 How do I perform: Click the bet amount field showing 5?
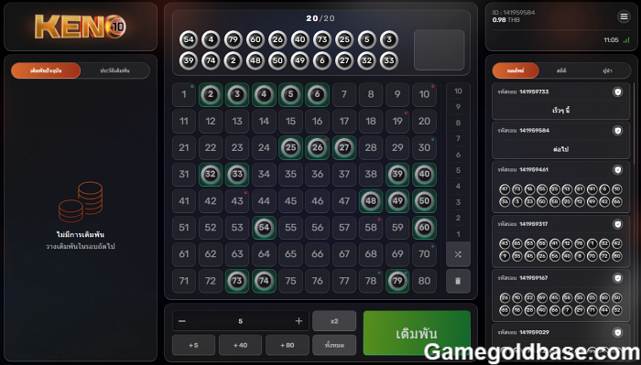click(240, 321)
